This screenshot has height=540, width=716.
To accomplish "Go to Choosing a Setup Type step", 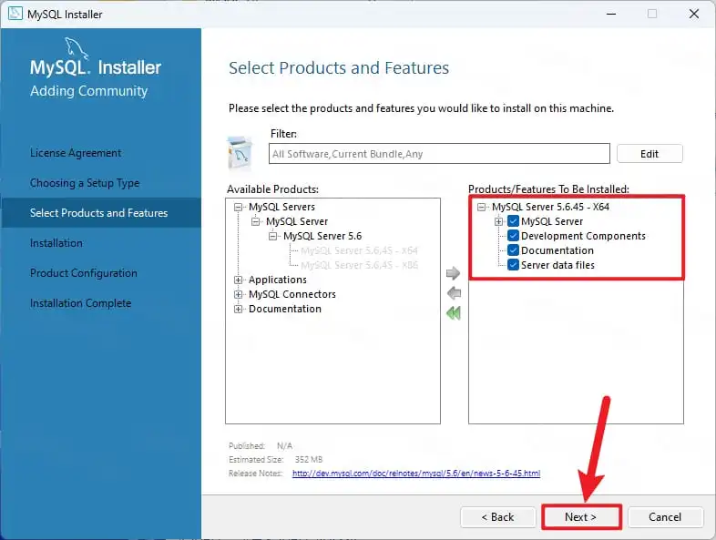I will click(x=85, y=183).
